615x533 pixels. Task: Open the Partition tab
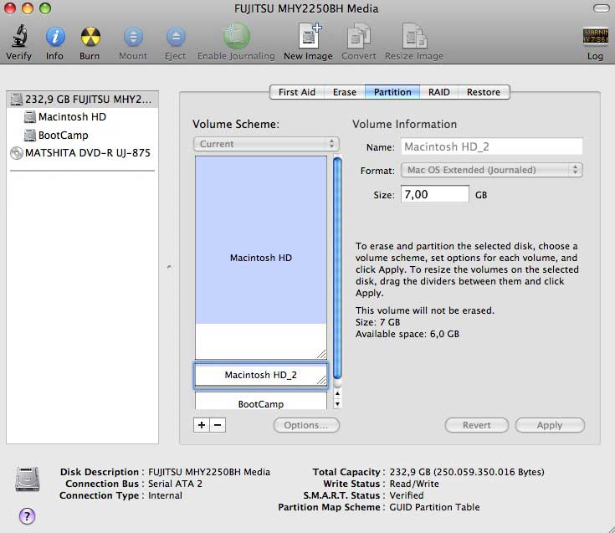(392, 92)
